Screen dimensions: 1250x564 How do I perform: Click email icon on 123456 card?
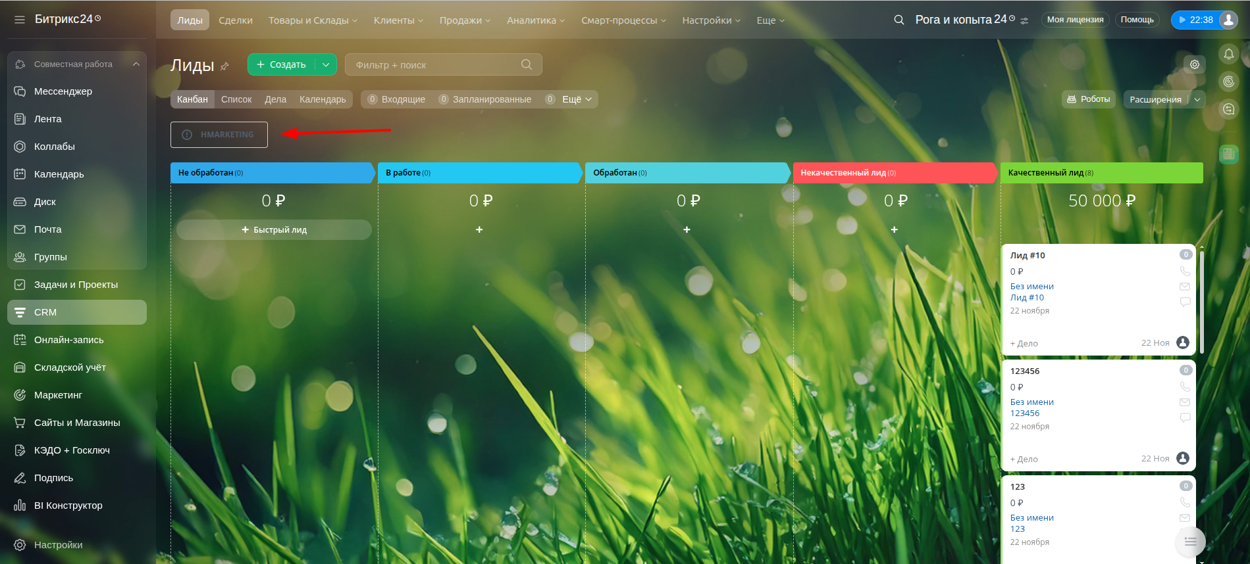point(1184,402)
